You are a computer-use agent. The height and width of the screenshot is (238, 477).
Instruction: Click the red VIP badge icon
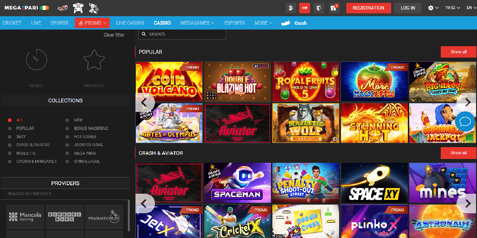[304, 8]
